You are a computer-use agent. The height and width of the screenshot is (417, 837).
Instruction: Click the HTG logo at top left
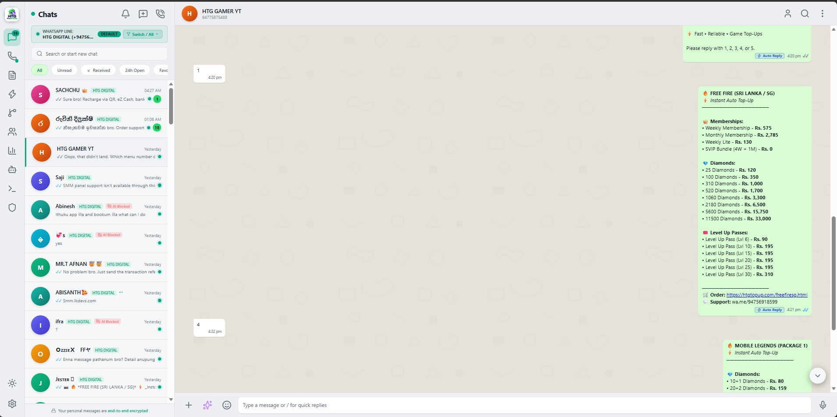pyautogui.click(x=12, y=14)
